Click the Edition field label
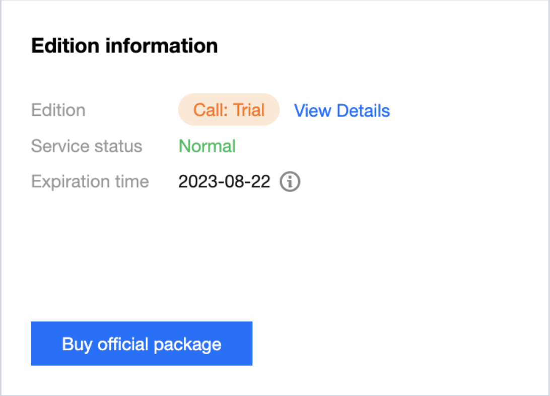This screenshot has width=550, height=396. click(x=58, y=110)
